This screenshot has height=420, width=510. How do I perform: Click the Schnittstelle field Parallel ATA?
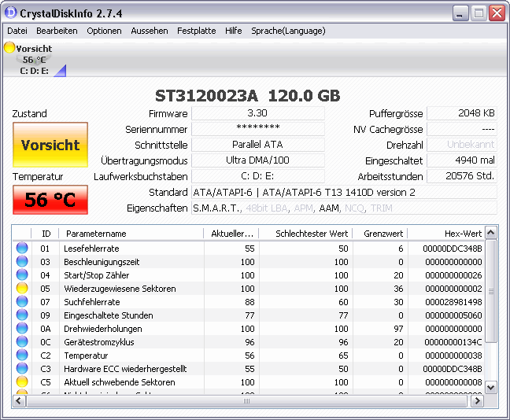(258, 145)
